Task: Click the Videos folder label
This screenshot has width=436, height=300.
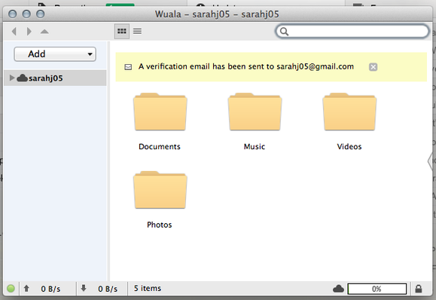Action: pos(349,147)
